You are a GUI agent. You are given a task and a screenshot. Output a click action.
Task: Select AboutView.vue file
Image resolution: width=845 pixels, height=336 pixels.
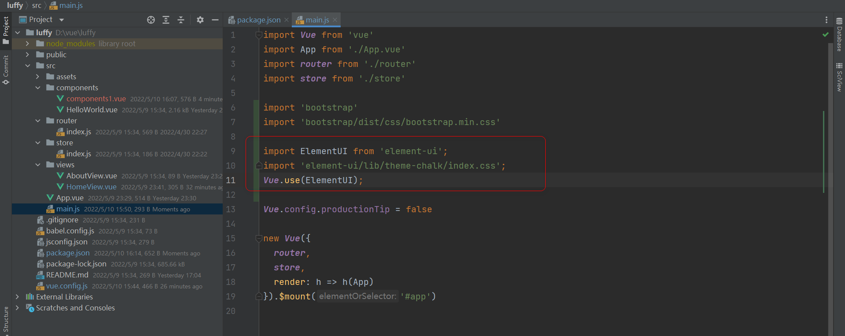pos(92,176)
